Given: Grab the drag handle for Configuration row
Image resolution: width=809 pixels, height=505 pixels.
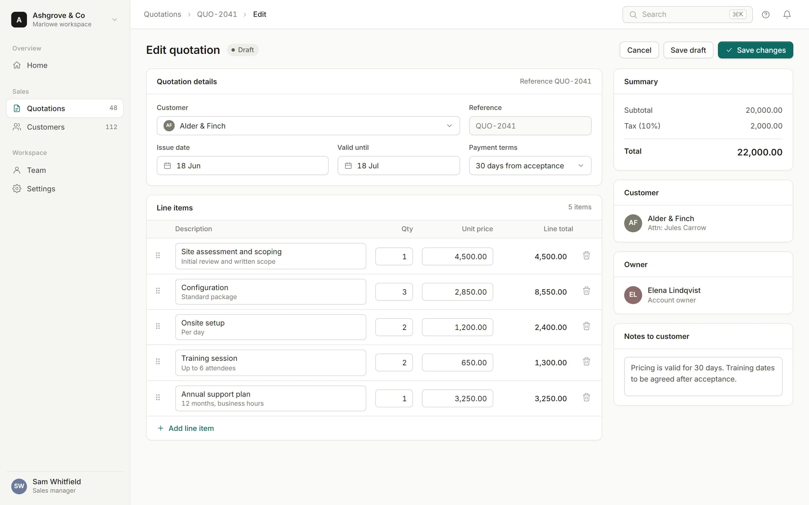Looking at the screenshot, I should [x=158, y=291].
